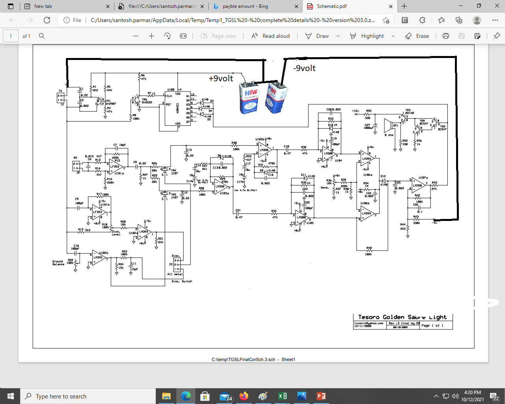The height and width of the screenshot is (404, 505).
Task: Open network settings from the tray
Action: pos(446,396)
